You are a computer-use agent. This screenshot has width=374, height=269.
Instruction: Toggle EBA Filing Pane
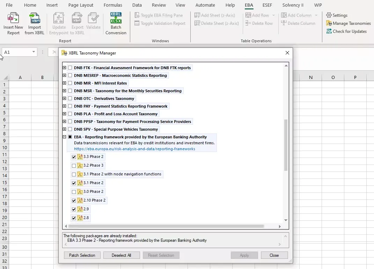pos(159,15)
